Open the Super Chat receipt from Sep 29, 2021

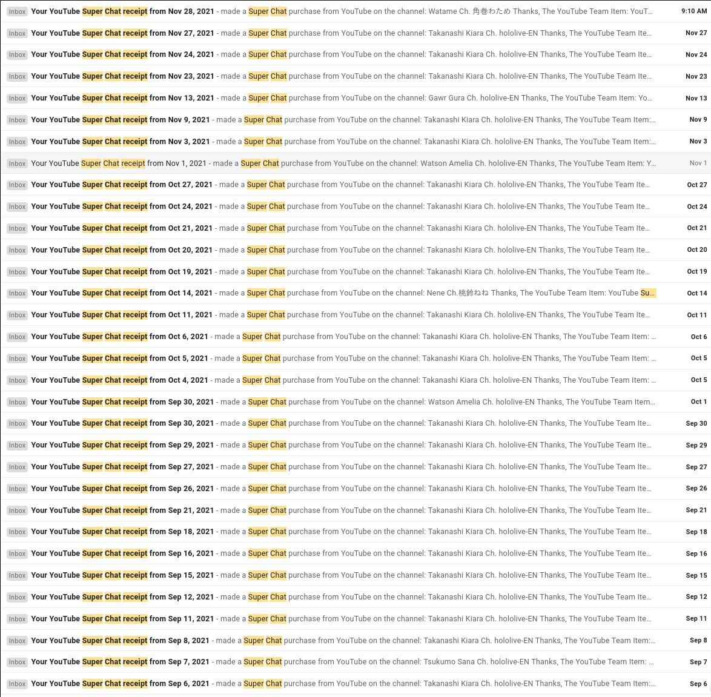pos(355,445)
